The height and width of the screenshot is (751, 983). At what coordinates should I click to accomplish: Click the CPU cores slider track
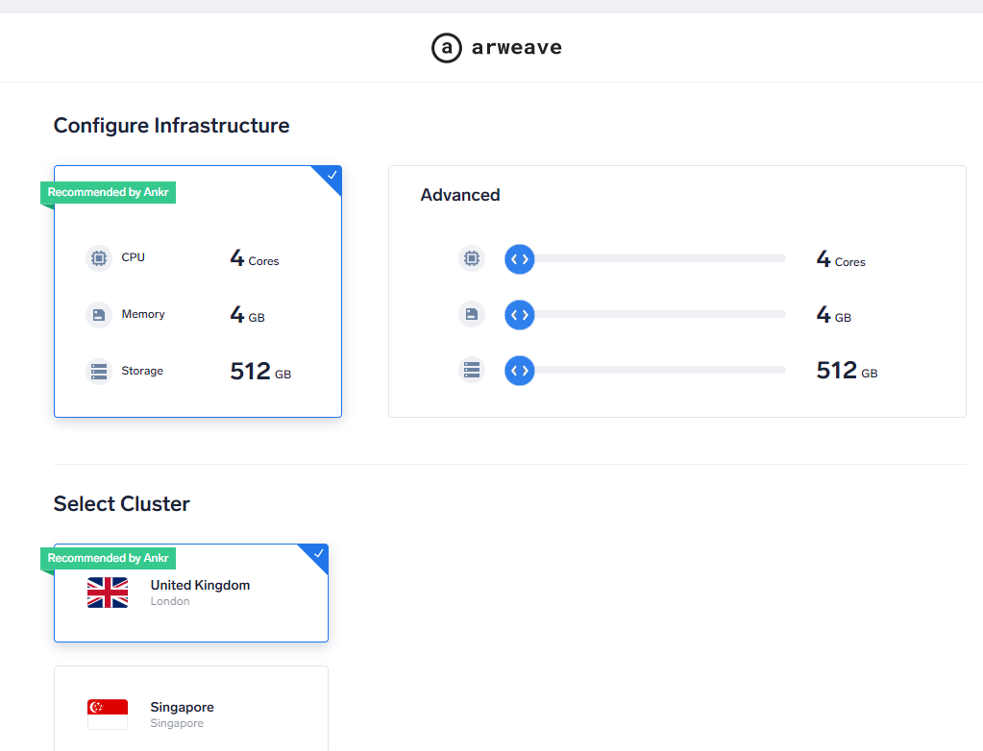[x=652, y=258]
